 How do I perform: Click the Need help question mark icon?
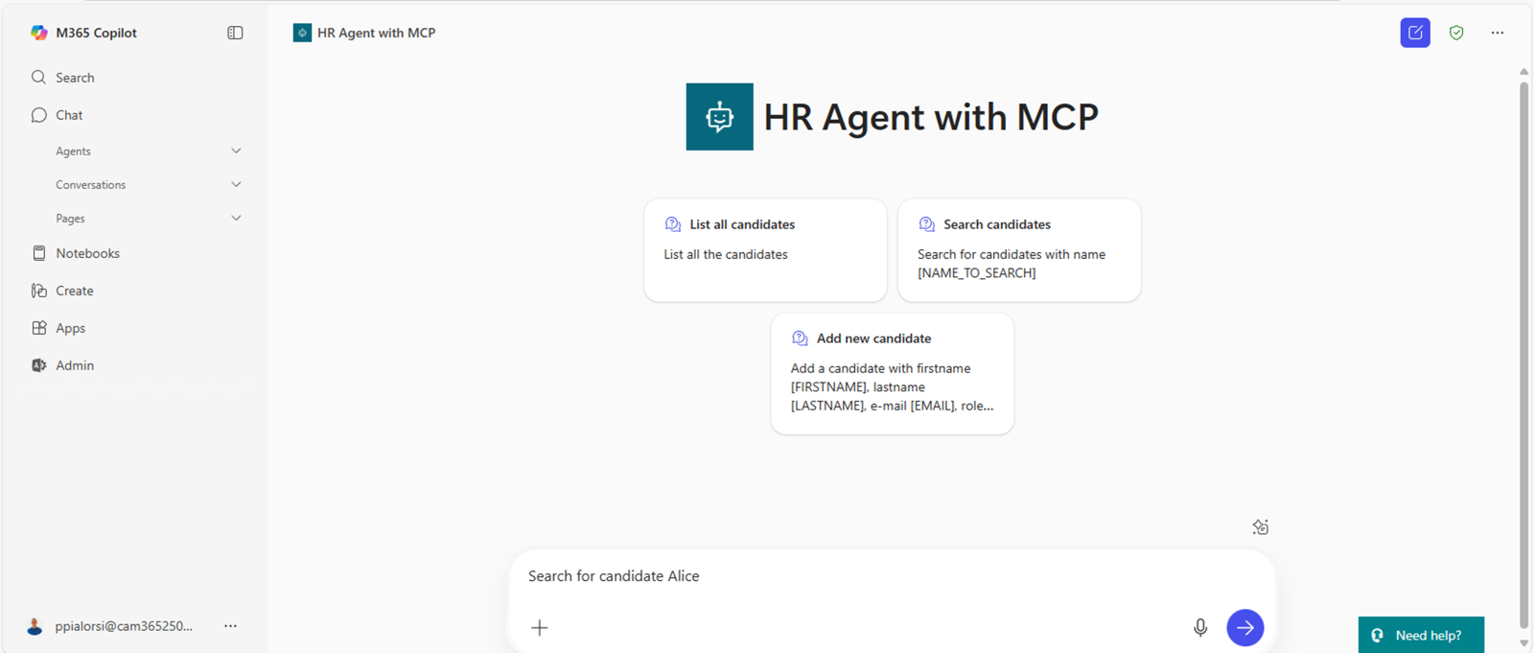(x=1378, y=636)
